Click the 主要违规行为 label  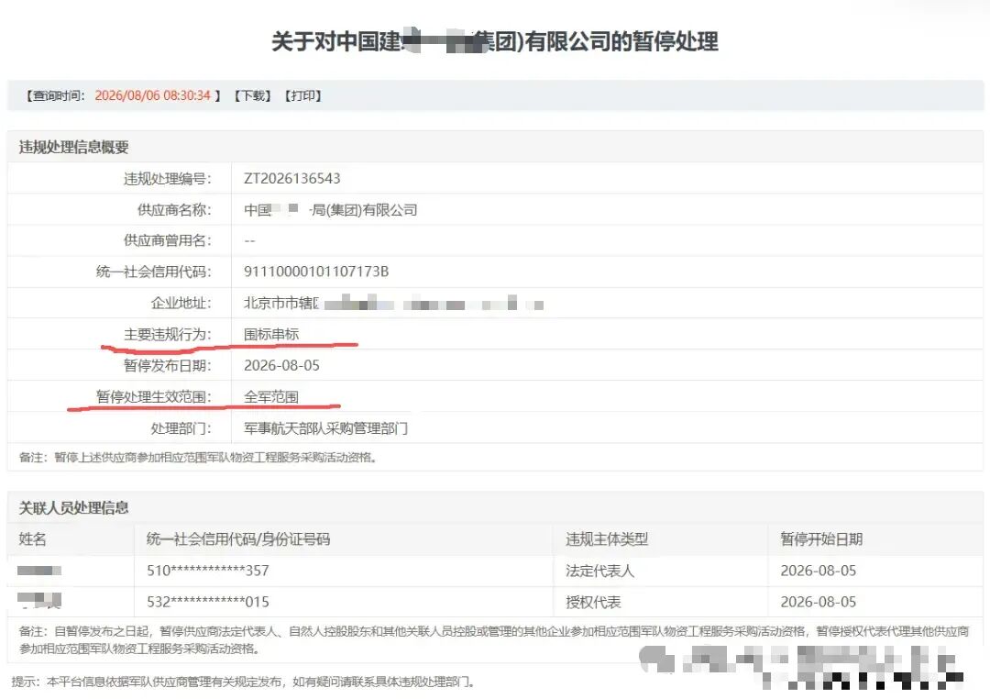(x=168, y=334)
